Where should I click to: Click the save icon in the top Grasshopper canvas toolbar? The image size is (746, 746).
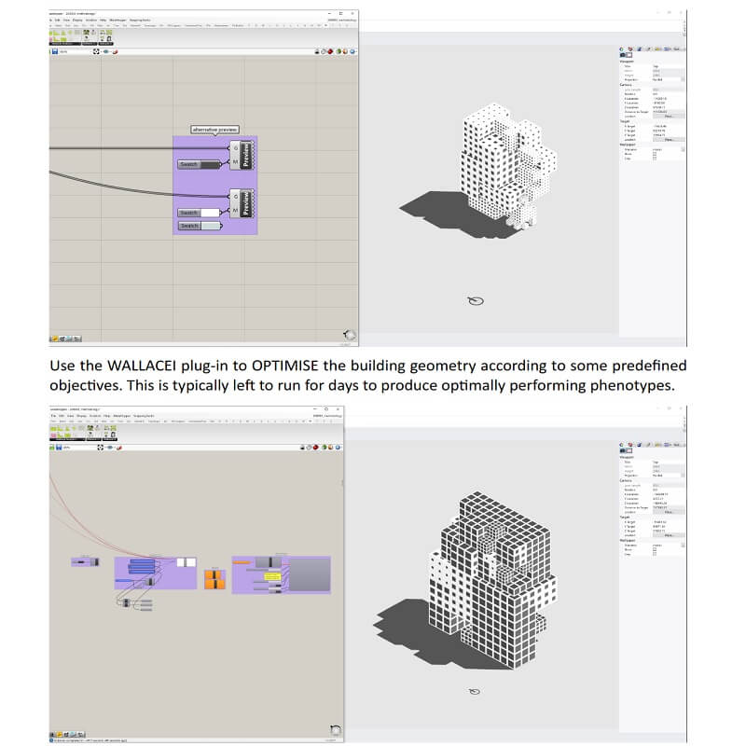55,51
